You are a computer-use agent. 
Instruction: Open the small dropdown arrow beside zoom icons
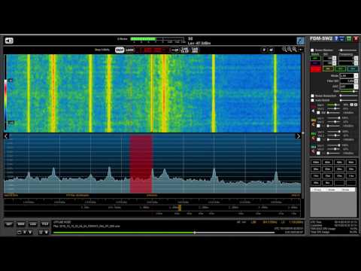(301, 50)
